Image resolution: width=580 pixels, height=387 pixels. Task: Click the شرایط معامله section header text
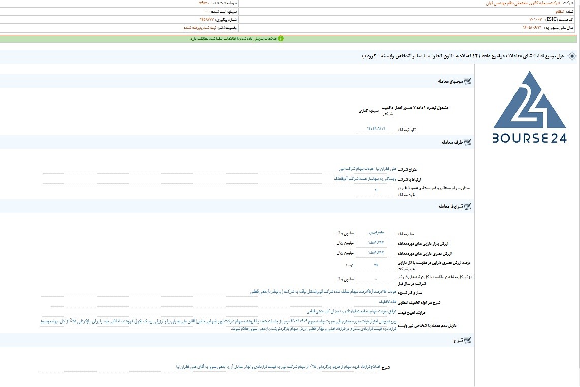click(x=450, y=206)
